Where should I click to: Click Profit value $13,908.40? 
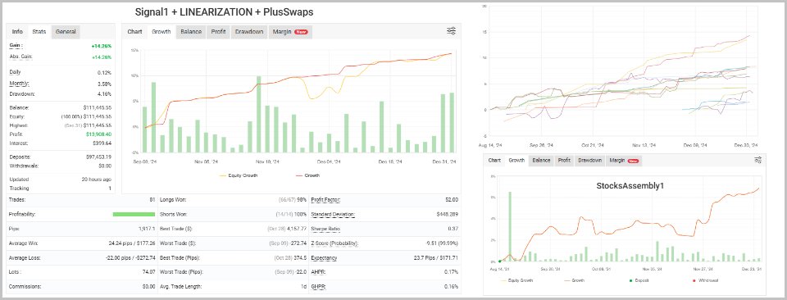coord(99,134)
